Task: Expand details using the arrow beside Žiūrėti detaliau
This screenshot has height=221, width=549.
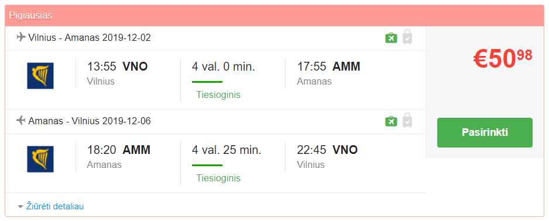Action: click(20, 206)
